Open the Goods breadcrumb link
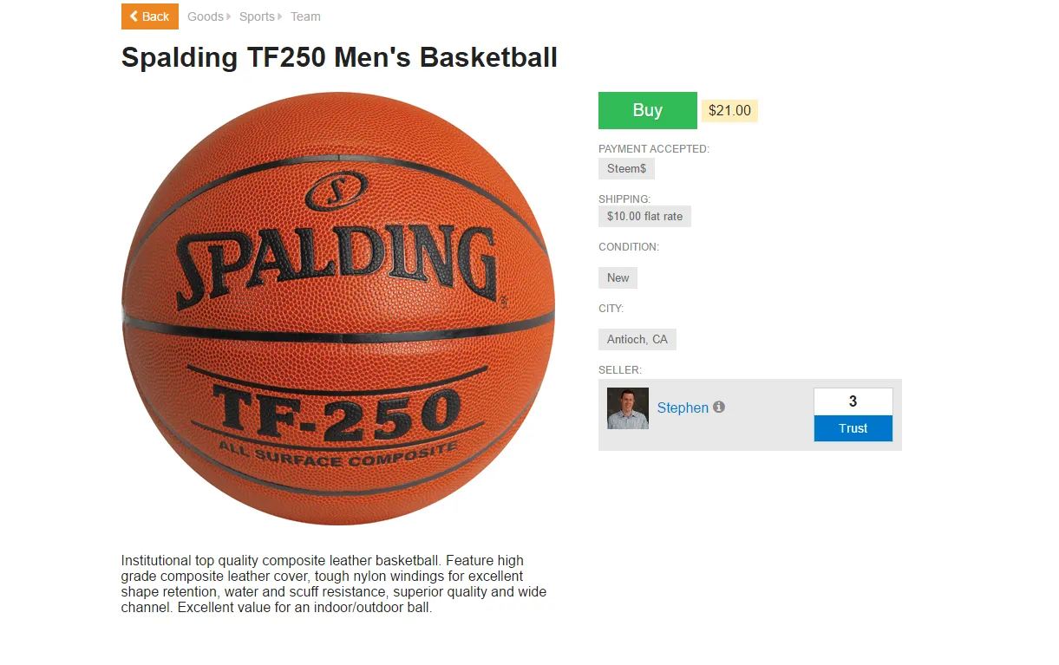Viewport: 1059px width, 665px height. point(206,16)
